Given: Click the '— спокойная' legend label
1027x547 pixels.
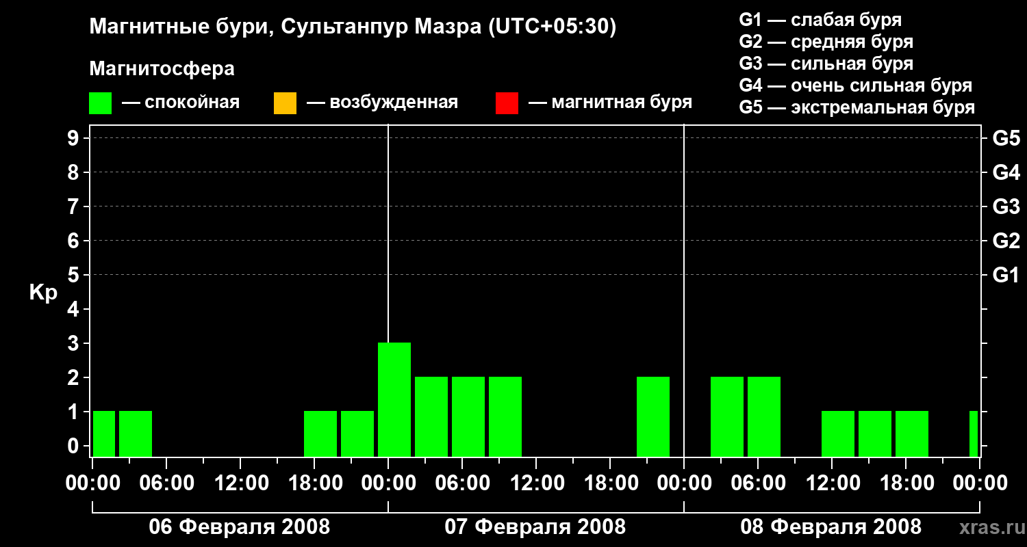Looking at the screenshot, I should click(x=181, y=103).
